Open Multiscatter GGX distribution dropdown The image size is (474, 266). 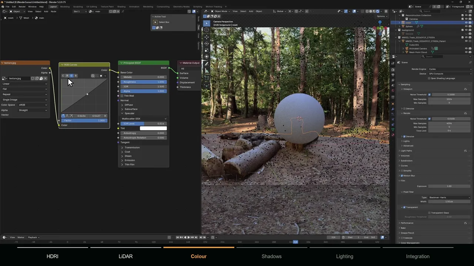[144, 119]
